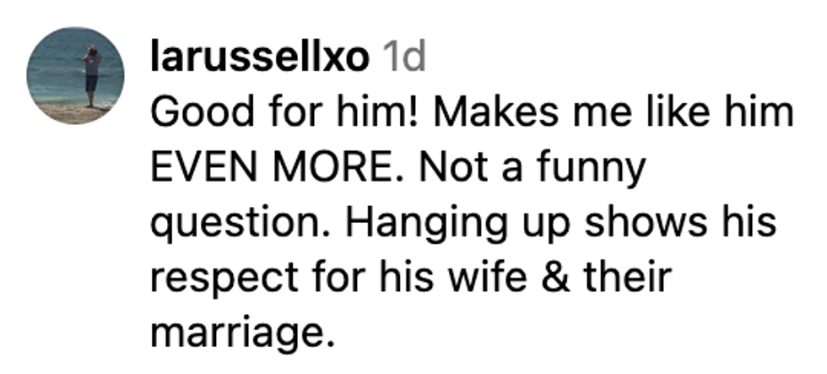Click the person standing in the avatar photo
The width and height of the screenshot is (827, 374).
[x=92, y=74]
